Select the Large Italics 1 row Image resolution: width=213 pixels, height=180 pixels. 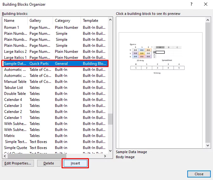(x=55, y=58)
